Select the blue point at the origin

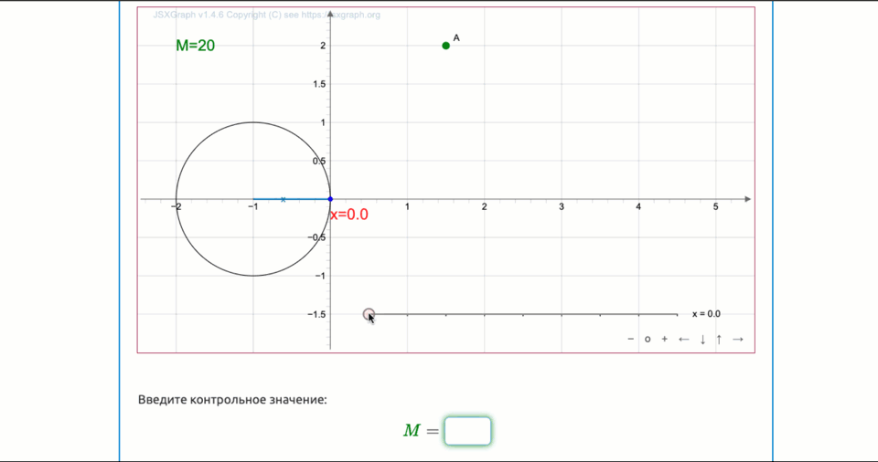tap(330, 199)
